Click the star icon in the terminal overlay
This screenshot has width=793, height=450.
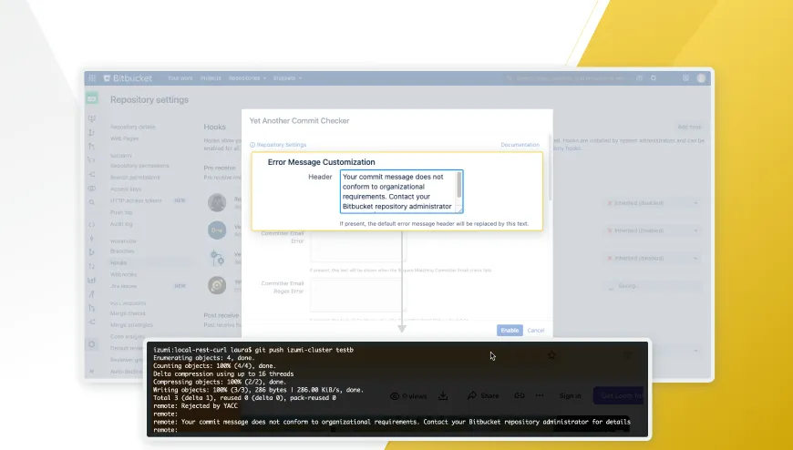click(x=551, y=355)
